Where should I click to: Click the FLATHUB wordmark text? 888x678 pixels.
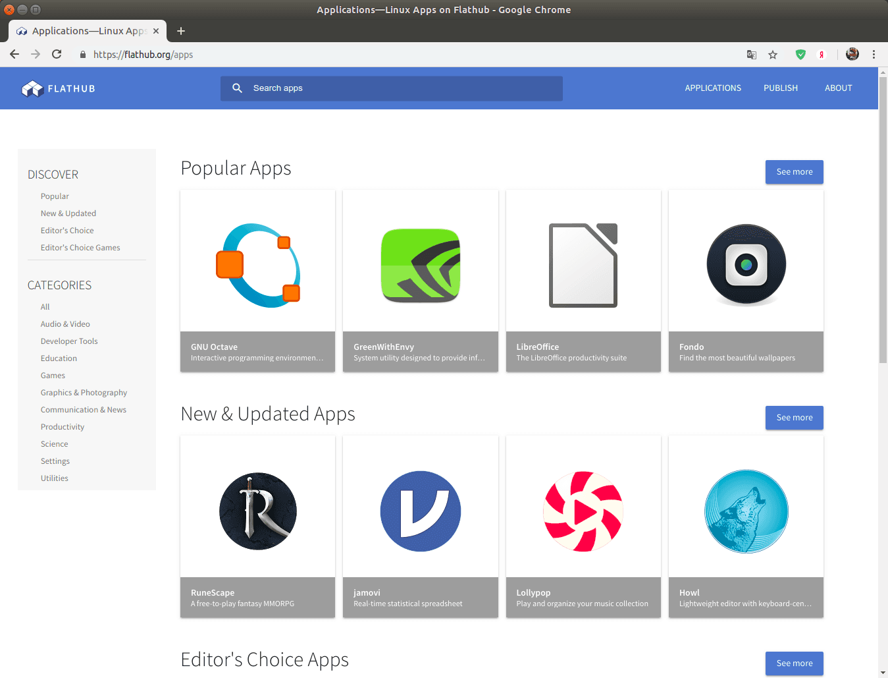click(x=71, y=89)
